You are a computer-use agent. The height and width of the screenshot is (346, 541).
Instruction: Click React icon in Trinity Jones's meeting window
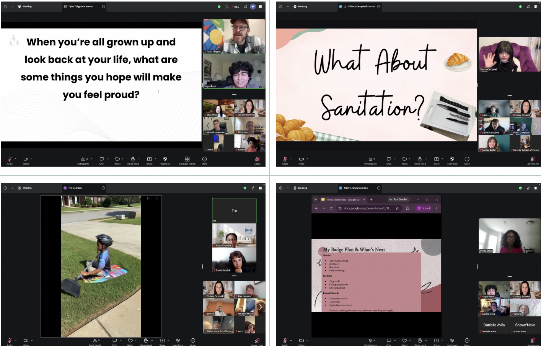pyautogui.click(x=404, y=342)
